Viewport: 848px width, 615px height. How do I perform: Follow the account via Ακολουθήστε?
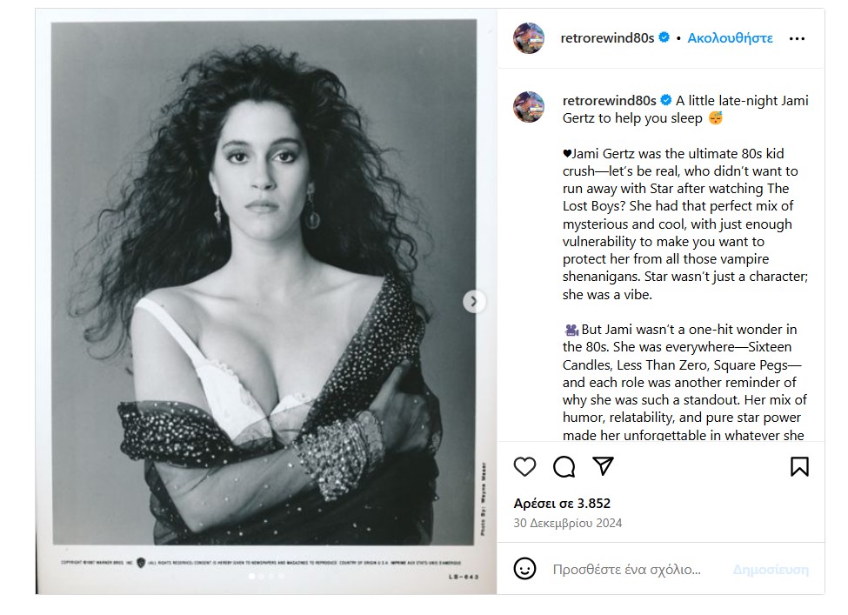pos(730,38)
